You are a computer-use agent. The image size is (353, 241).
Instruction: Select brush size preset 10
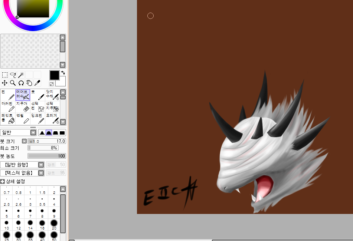[7, 225]
